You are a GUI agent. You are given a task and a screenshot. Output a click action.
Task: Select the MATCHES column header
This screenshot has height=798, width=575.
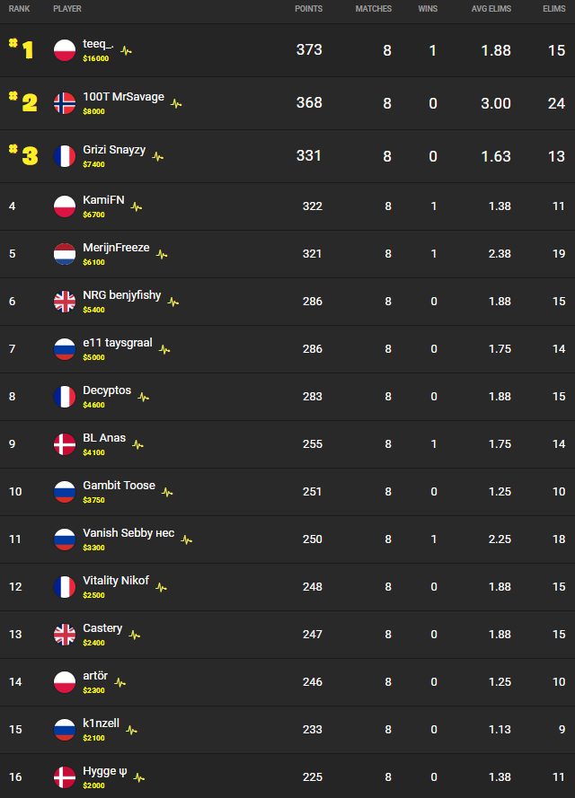pyautogui.click(x=373, y=9)
